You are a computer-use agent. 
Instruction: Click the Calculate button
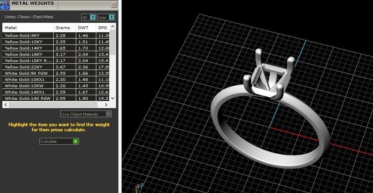(59, 142)
